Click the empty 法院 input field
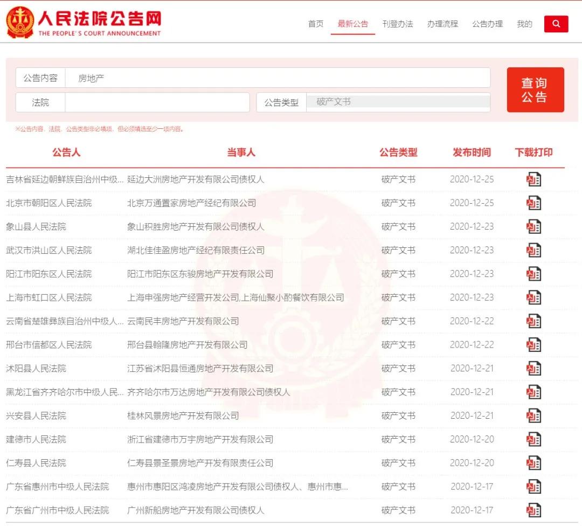Image resolution: width=582 pixels, height=526 pixels. pos(157,102)
